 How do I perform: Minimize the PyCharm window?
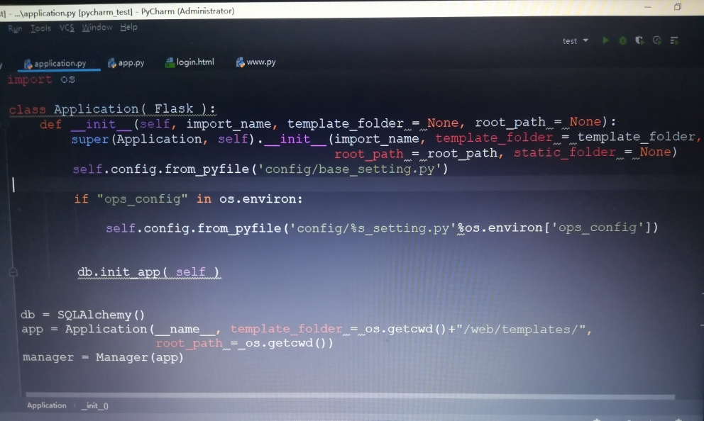(648, 6)
